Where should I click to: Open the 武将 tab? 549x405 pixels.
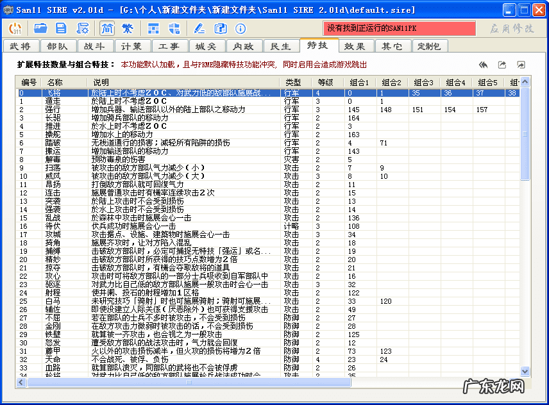coord(21,46)
